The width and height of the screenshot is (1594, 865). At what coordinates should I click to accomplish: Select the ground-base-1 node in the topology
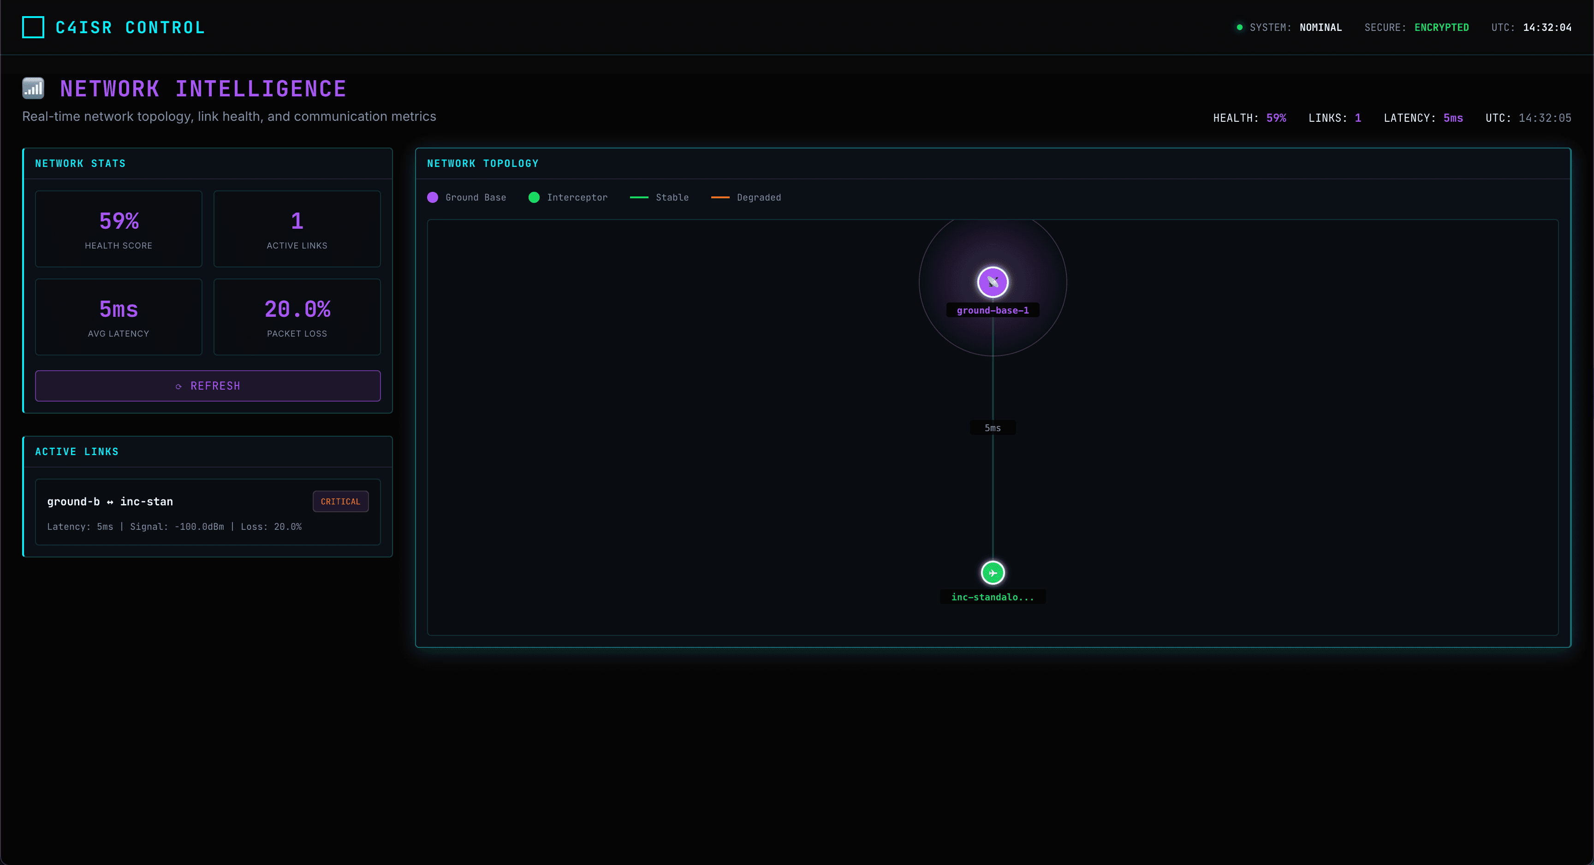992,282
